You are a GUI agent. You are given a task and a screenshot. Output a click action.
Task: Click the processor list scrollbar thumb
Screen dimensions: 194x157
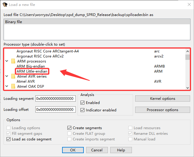pyautogui.click(x=187, y=57)
